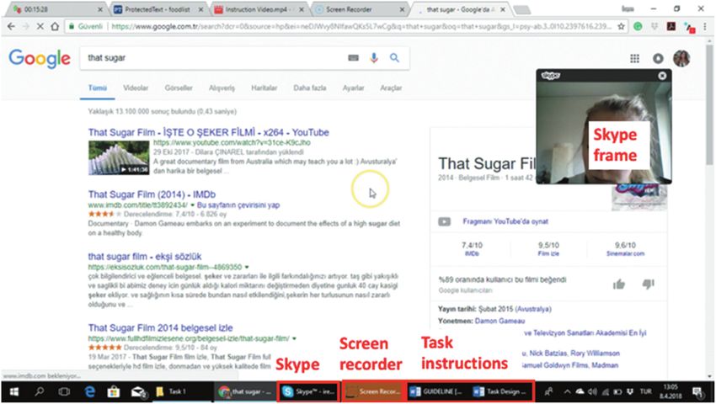Show hidden system tray icons
This screenshot has height=404, width=716.
(x=567, y=391)
